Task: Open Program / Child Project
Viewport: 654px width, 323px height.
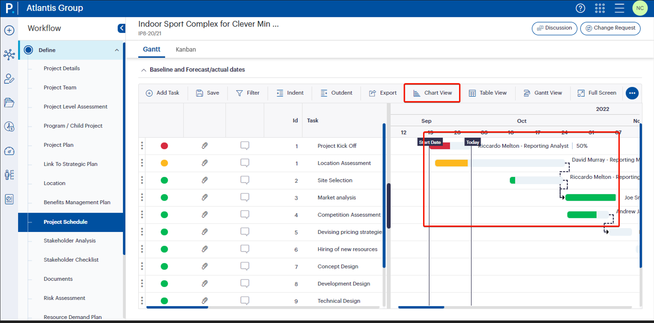Action: coord(73,126)
